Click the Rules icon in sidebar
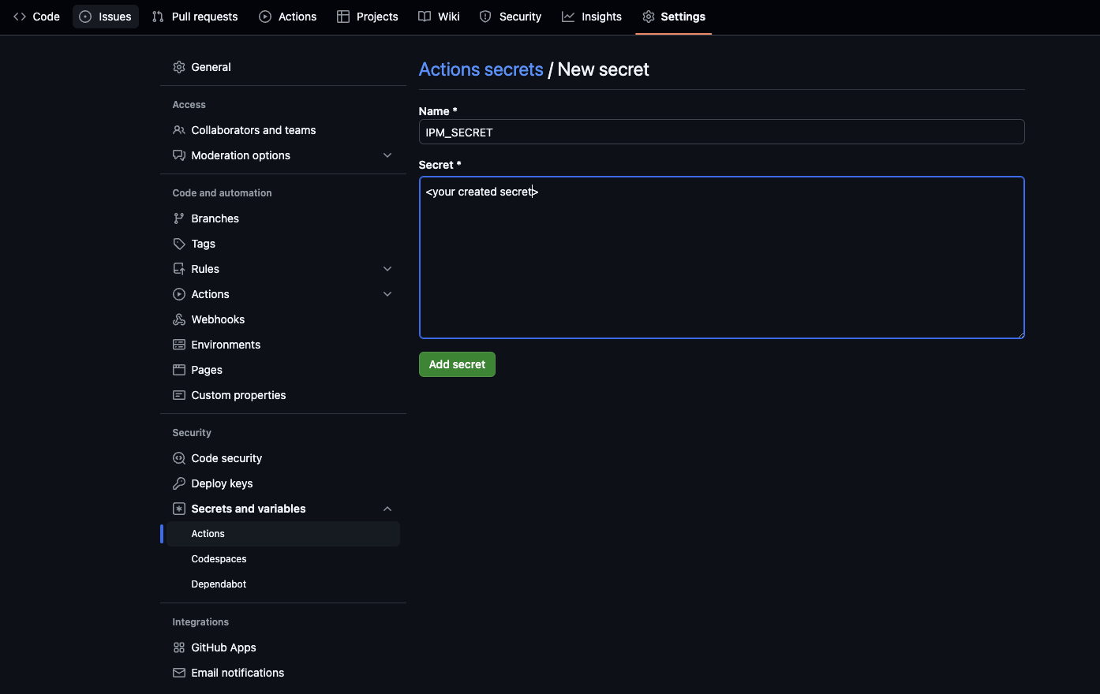 pyautogui.click(x=179, y=269)
